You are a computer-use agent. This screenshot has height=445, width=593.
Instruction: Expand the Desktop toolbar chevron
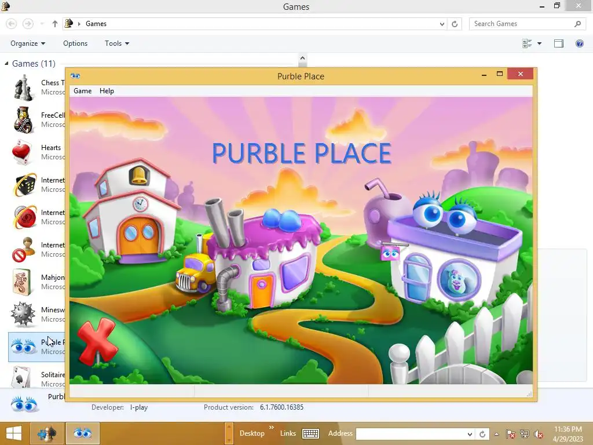coord(272,428)
